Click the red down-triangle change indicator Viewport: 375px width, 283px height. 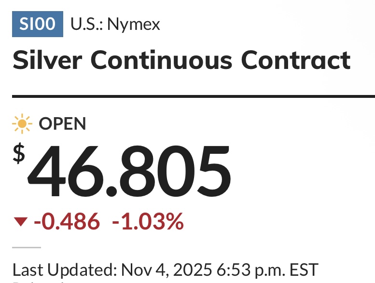coord(20,222)
